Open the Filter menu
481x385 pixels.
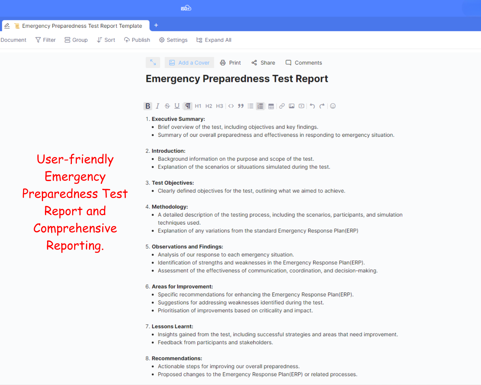46,40
